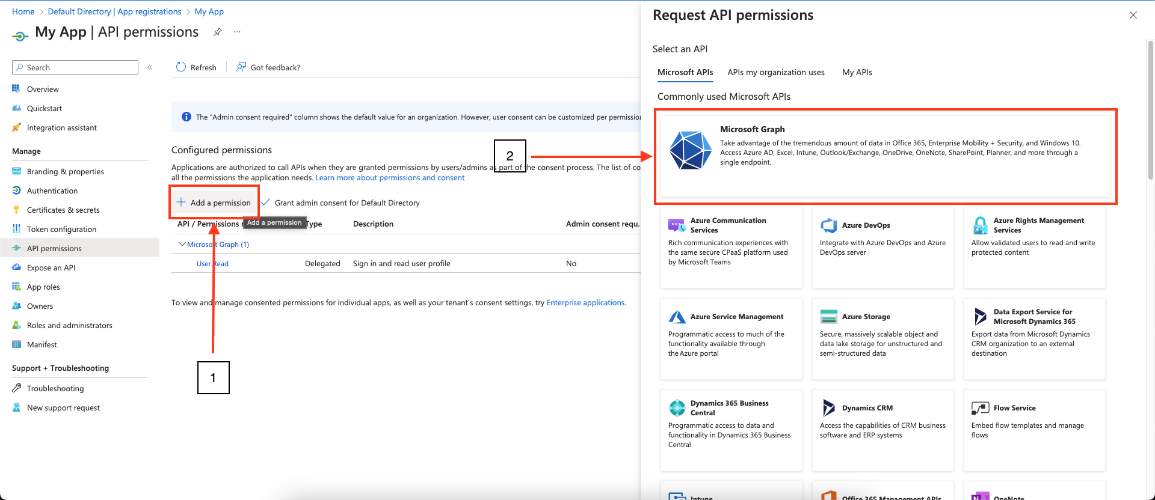Open Expose an API

(x=51, y=267)
